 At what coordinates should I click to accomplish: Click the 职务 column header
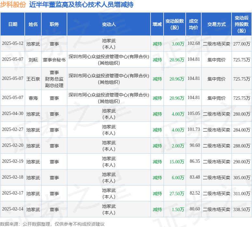[54, 24]
